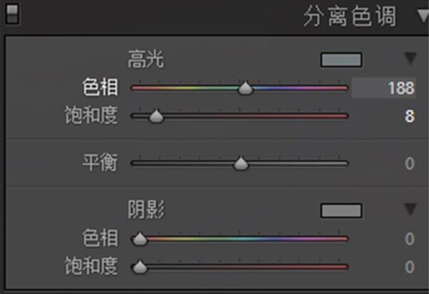Click the 阴影 饱和度 value field
Screen dimensions: 429x294
pos(409,267)
